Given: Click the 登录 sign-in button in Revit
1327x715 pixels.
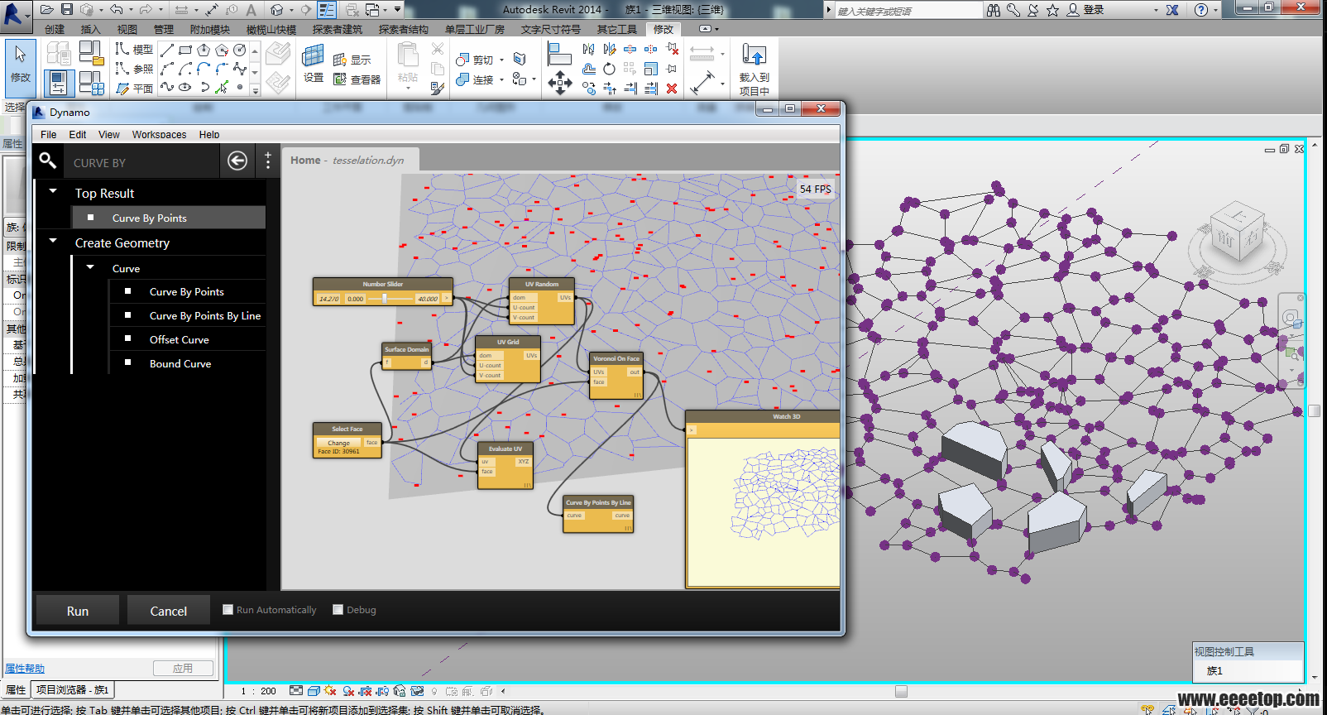Looking at the screenshot, I should (x=1086, y=10).
